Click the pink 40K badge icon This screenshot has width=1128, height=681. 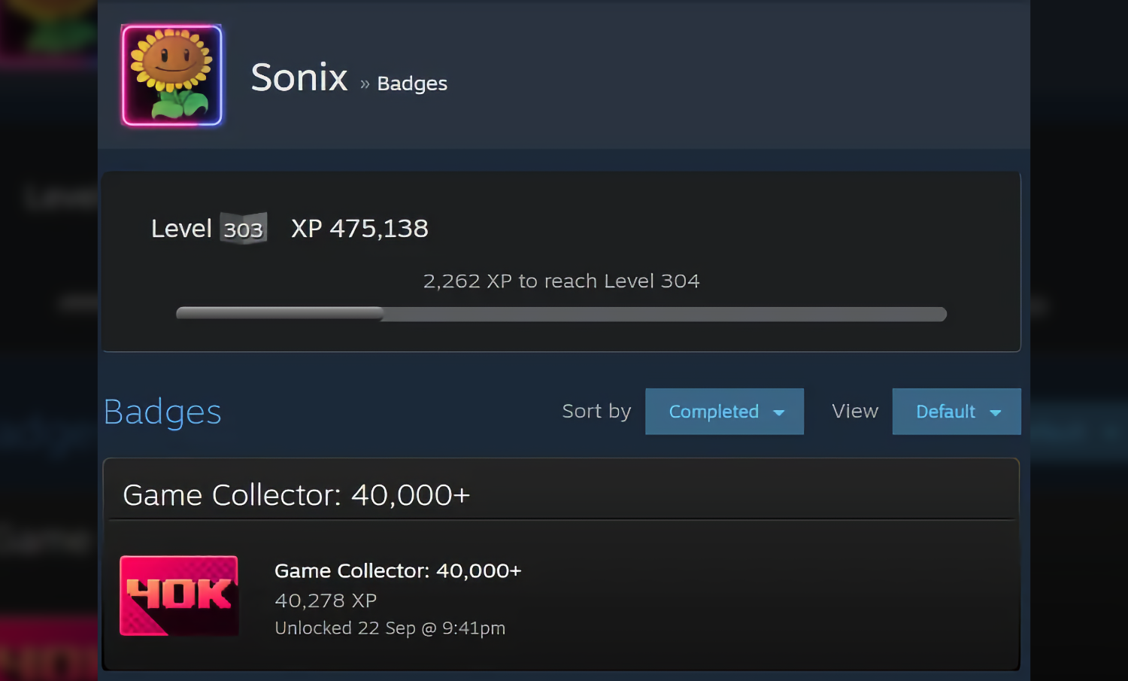[179, 595]
